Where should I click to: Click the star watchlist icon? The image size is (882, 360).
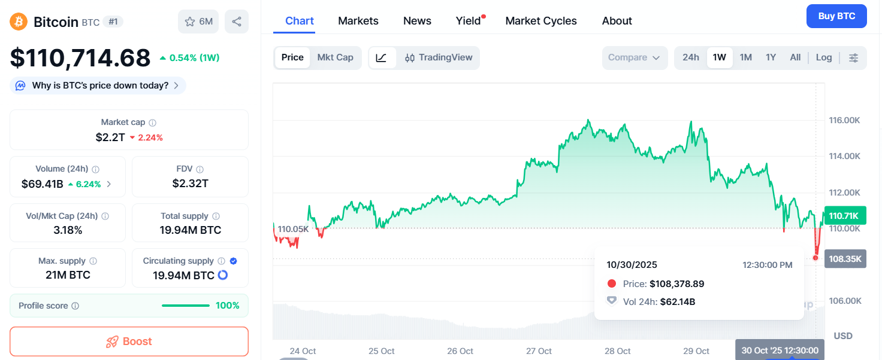pos(191,22)
